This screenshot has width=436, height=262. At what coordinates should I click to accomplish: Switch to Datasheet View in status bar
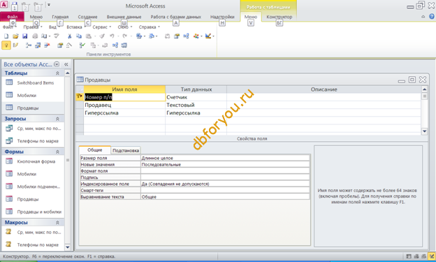(x=409, y=256)
